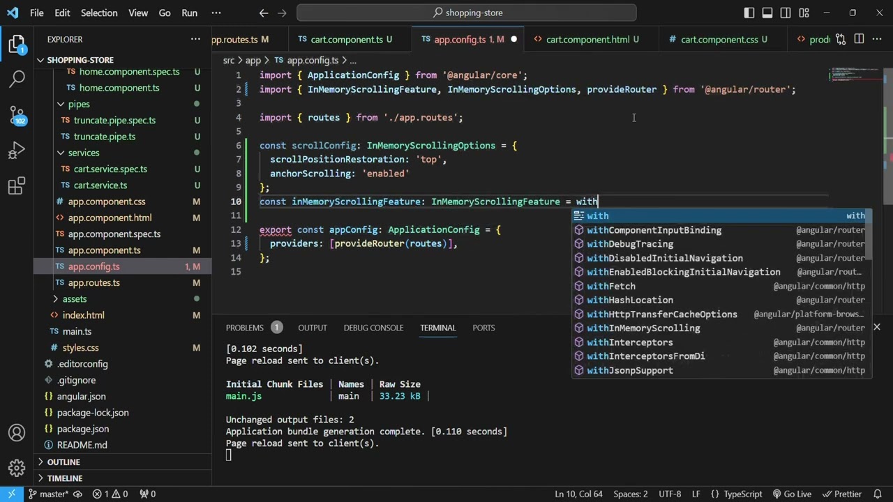Click master branch in status bar
893x502 pixels.
click(x=48, y=494)
